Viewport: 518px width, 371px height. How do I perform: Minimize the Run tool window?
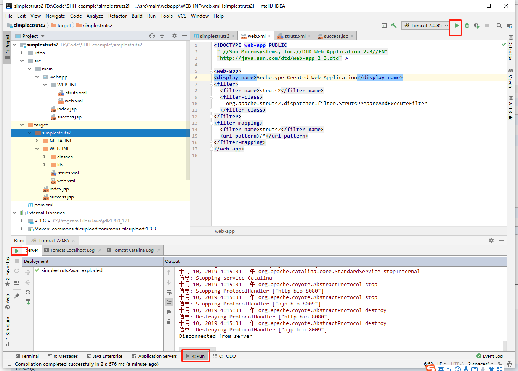[x=501, y=240]
